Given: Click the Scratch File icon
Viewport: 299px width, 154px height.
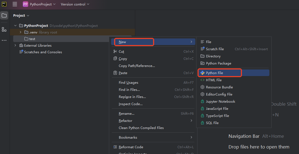Looking at the screenshot, I should tap(202, 49).
